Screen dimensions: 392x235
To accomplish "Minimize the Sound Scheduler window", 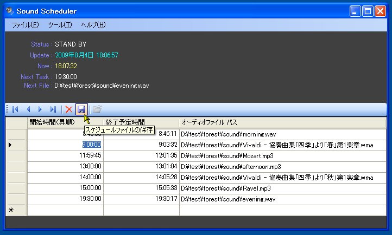I will [x=355, y=11].
